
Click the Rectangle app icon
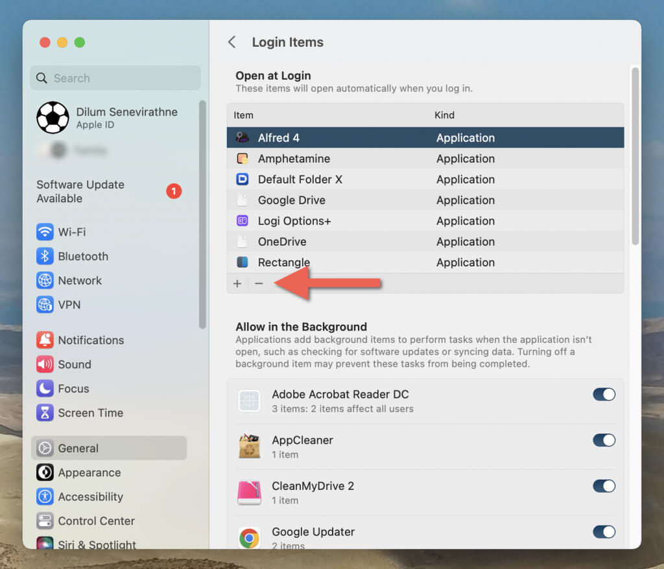[243, 262]
